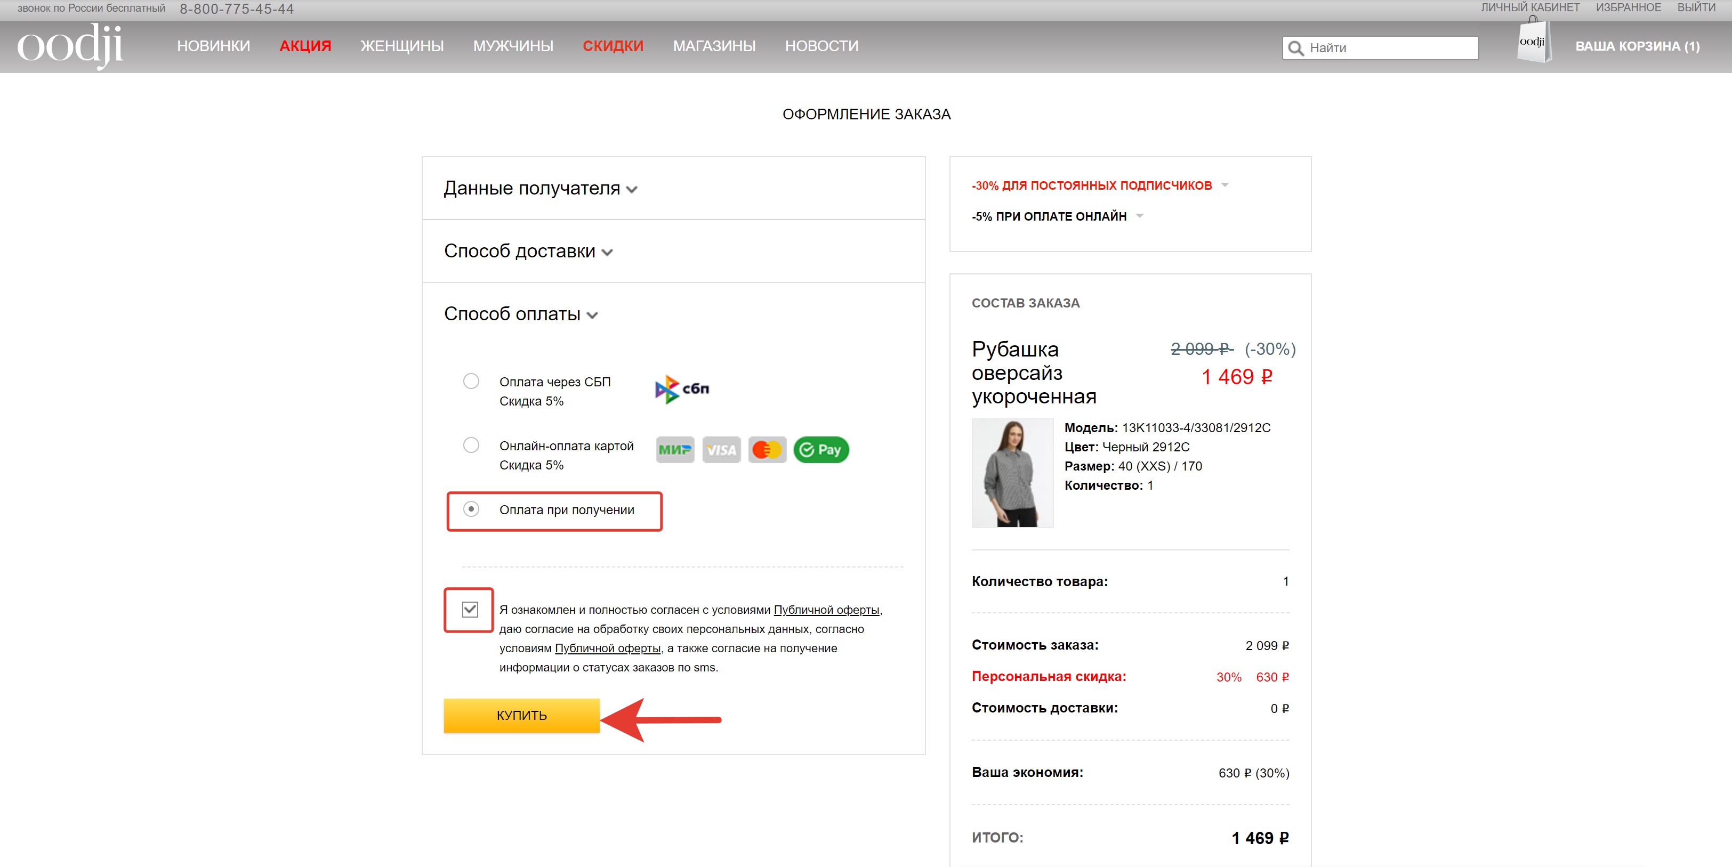
Task: Click the Visa card logo
Action: [721, 450]
